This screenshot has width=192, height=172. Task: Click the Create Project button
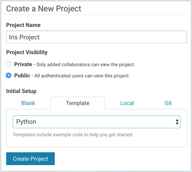(30, 159)
